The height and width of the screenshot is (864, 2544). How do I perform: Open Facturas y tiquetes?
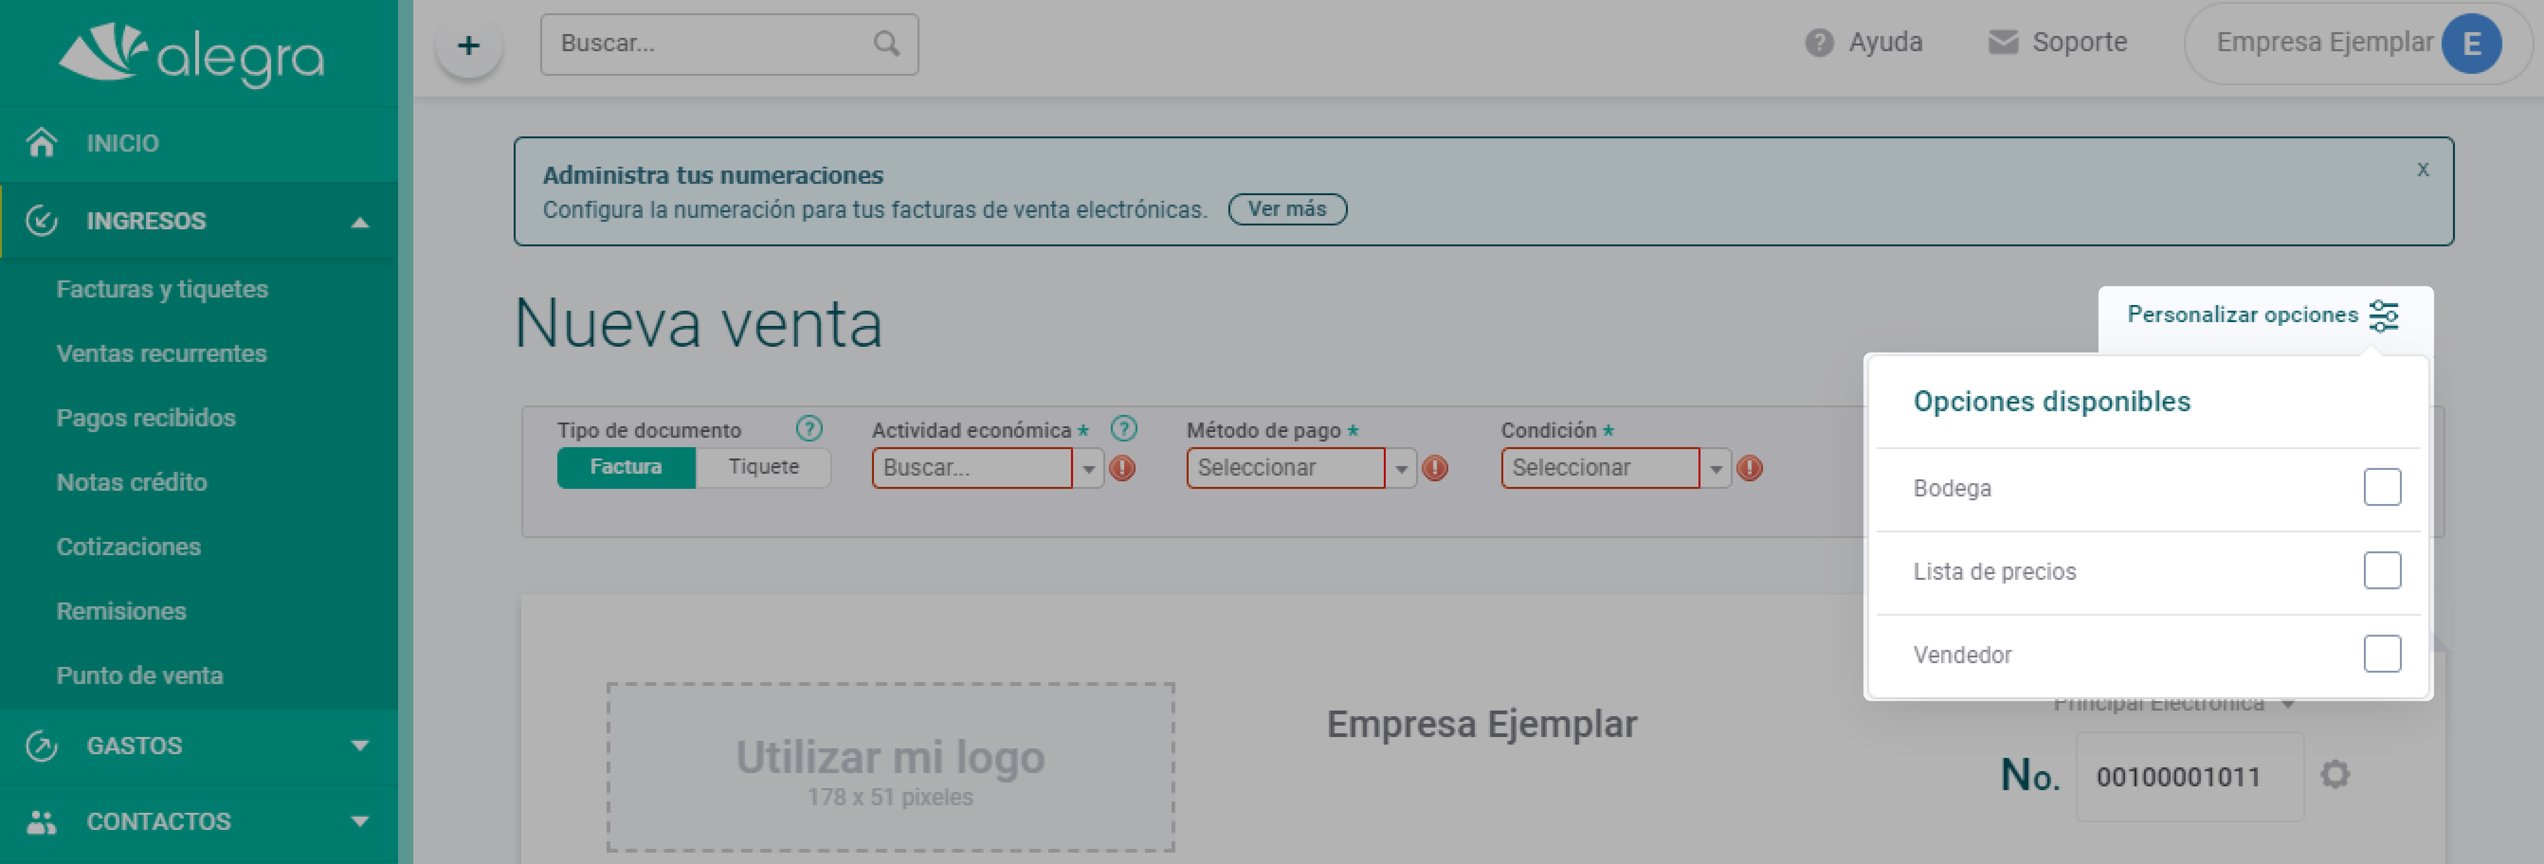[162, 289]
